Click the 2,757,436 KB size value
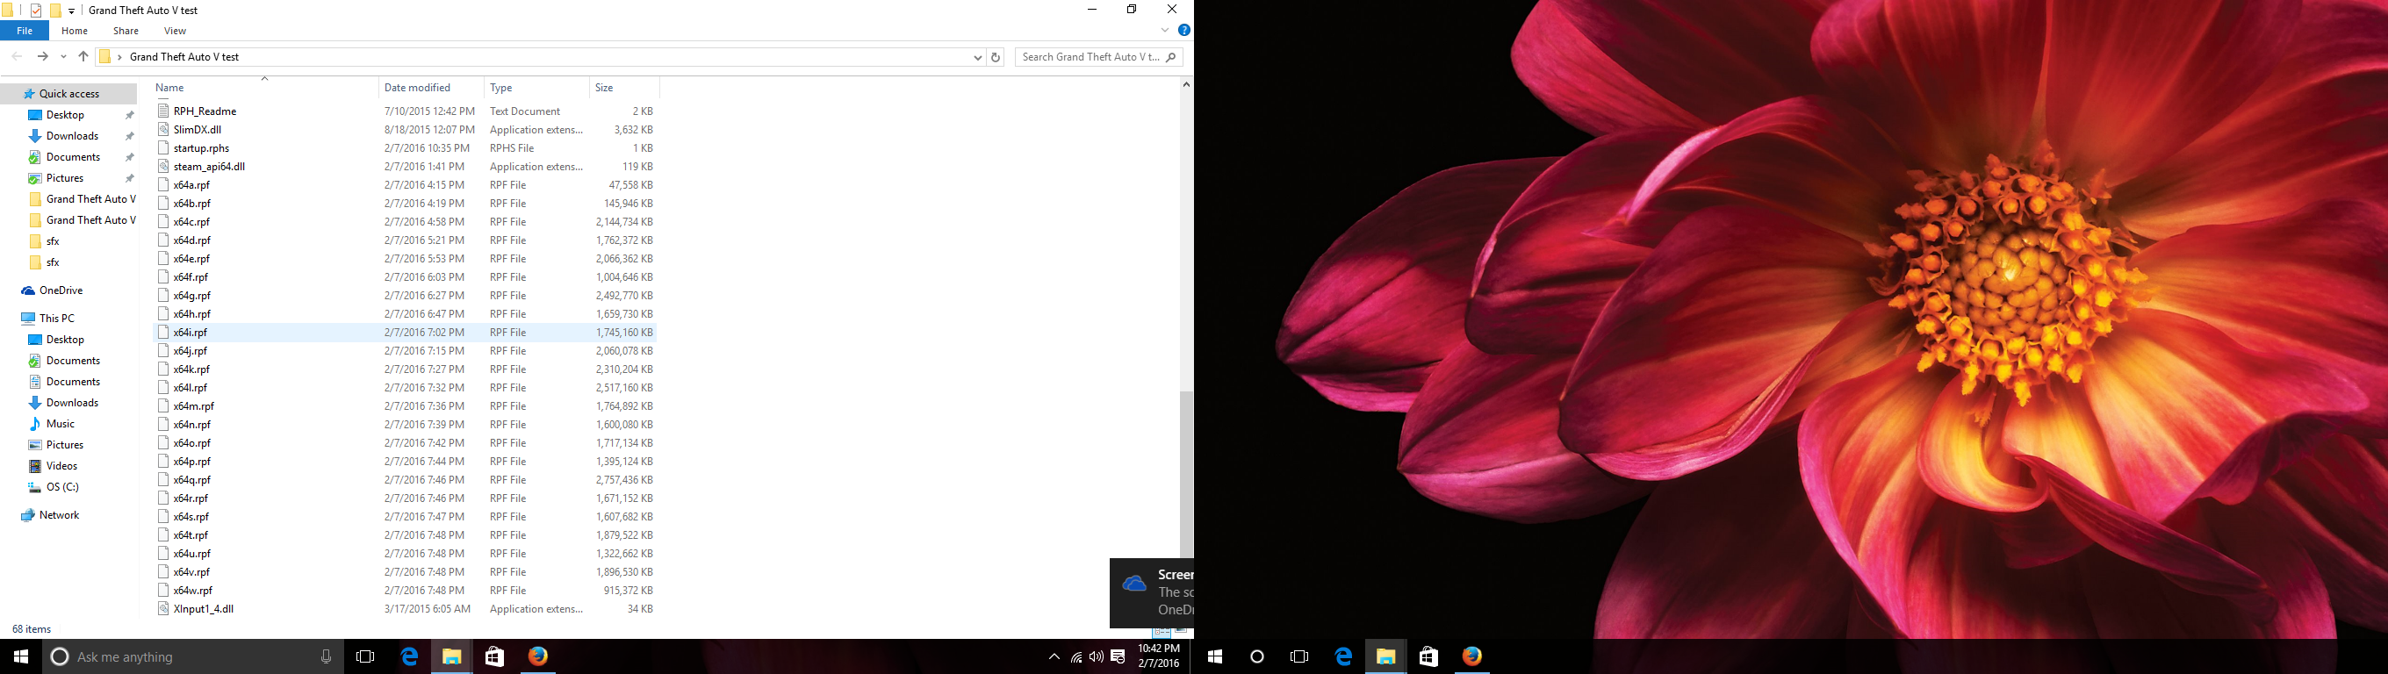Screen dimensions: 2388x674 coord(625,480)
